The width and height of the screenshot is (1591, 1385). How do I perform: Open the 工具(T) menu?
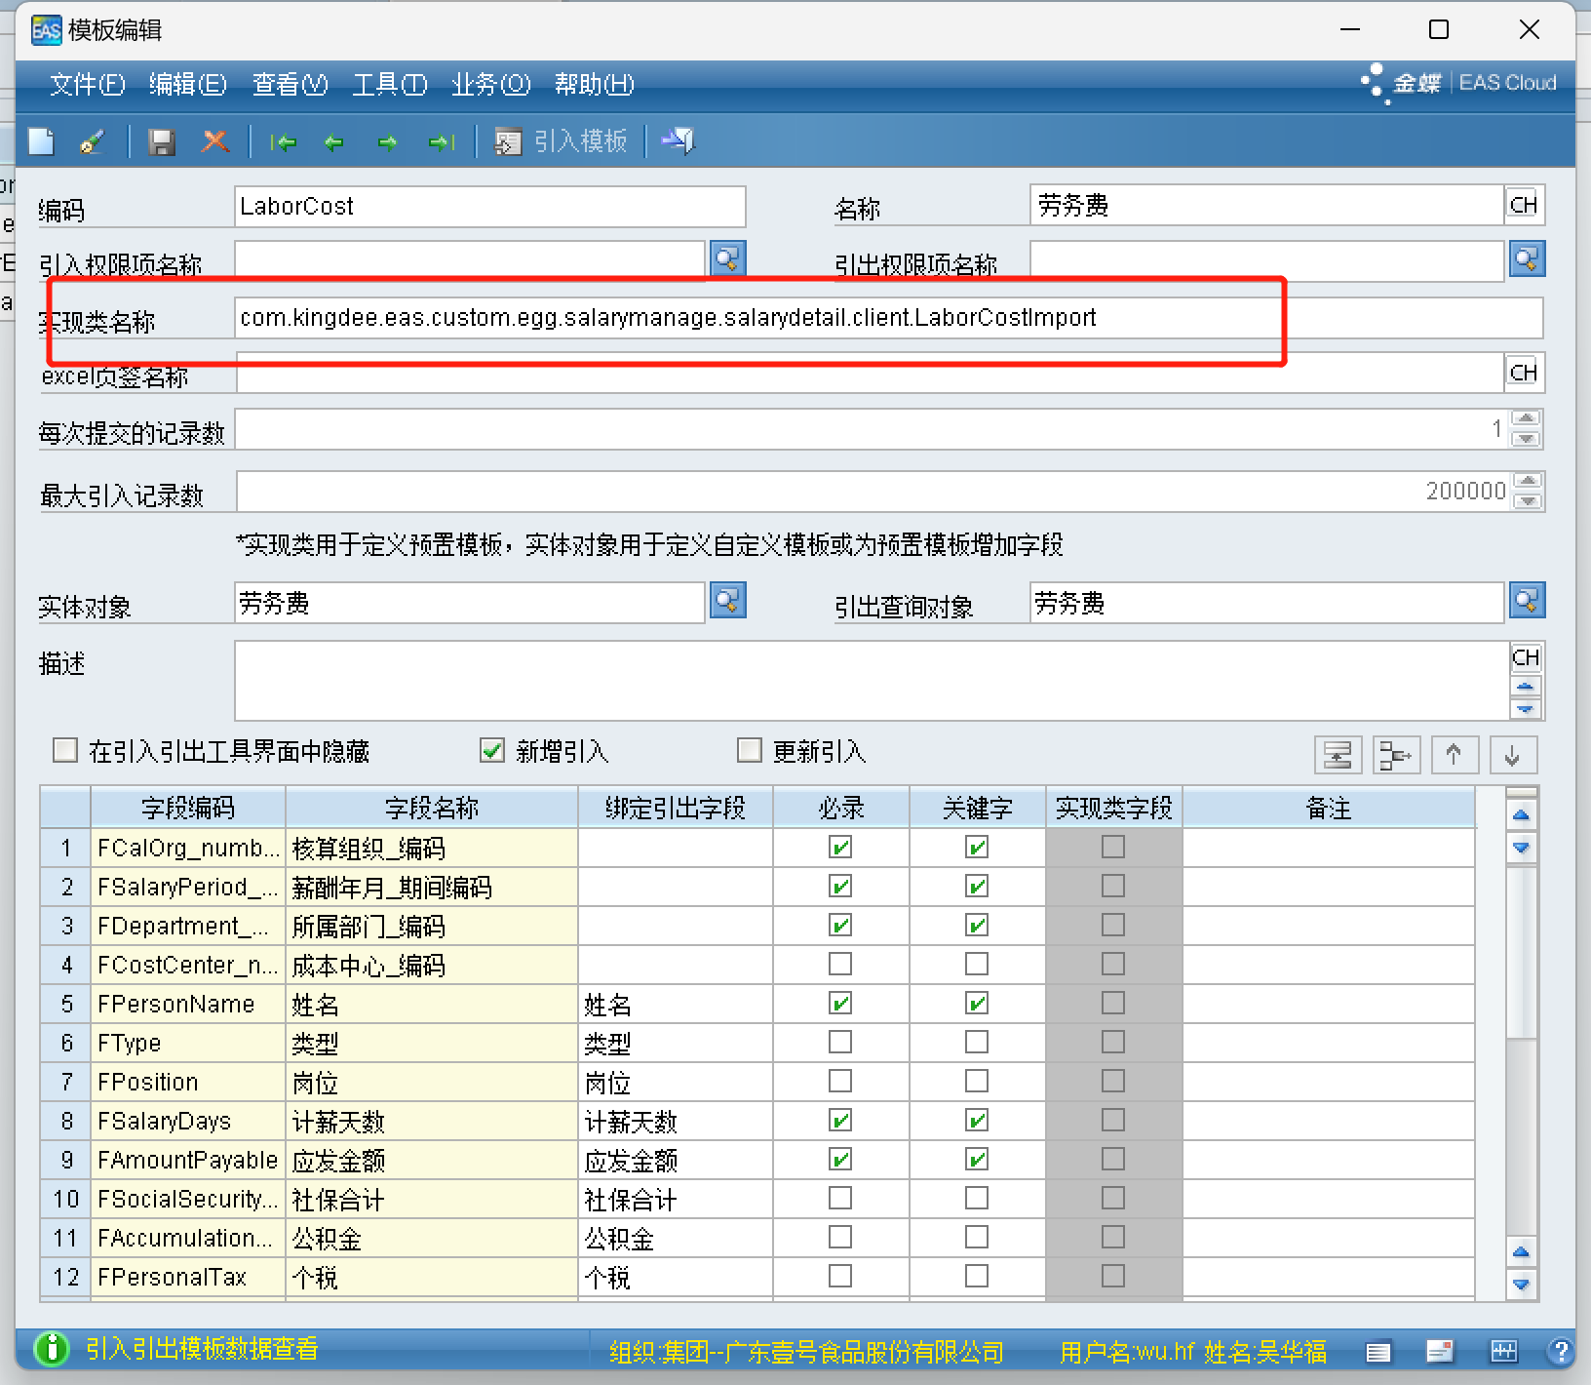point(389,84)
